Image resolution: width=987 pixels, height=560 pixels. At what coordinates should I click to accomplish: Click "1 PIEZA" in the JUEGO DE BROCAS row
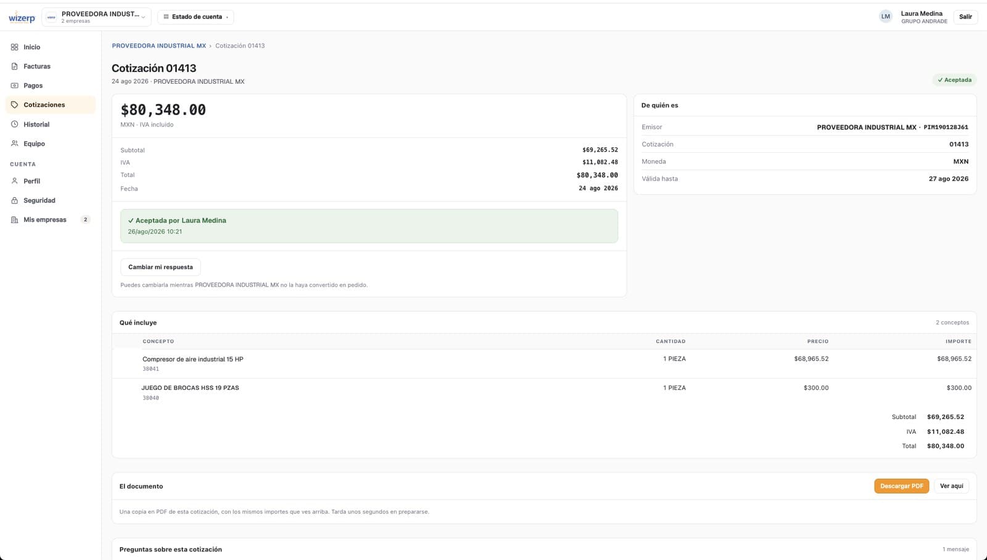(x=674, y=388)
